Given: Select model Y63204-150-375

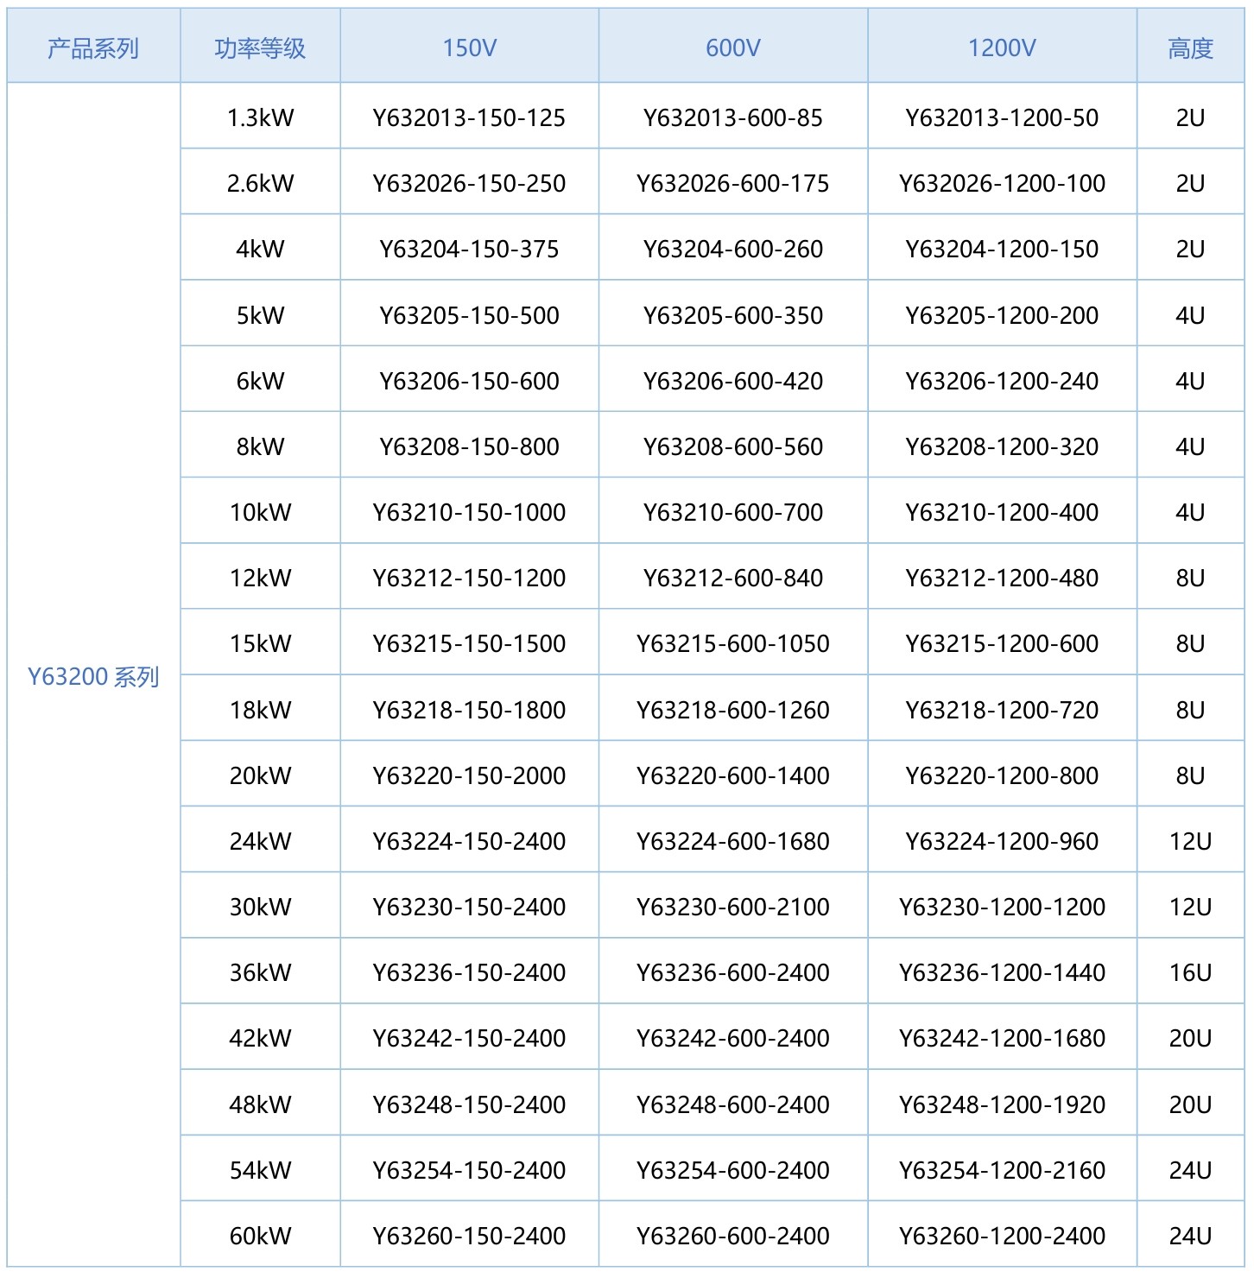Looking at the screenshot, I should (469, 249).
